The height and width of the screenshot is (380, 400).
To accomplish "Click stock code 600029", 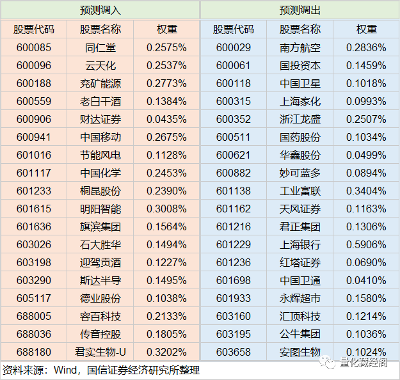I will 234,47.
